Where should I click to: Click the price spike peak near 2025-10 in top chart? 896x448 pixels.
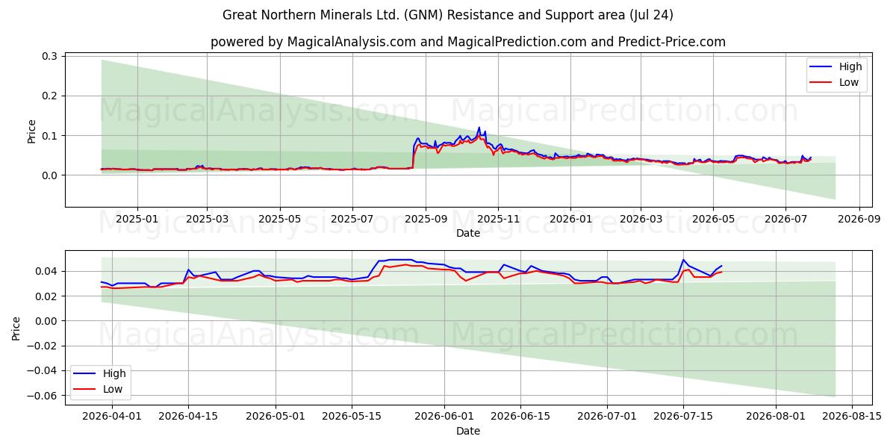point(479,128)
